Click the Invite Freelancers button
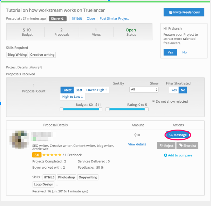Image resolution: width=212 pixels, height=206 pixels. coord(185,12)
